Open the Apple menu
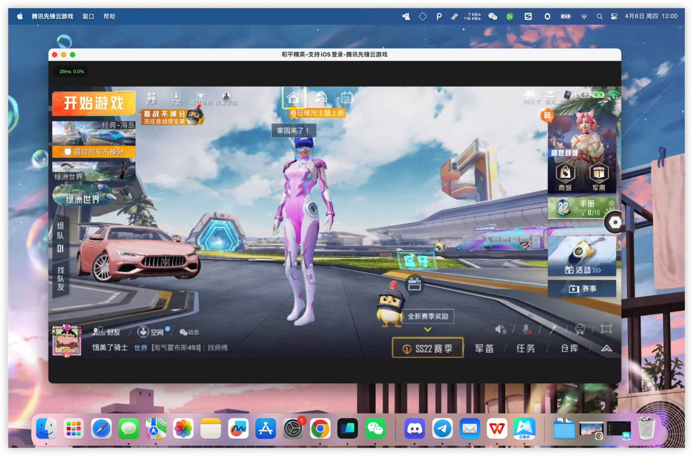The height and width of the screenshot is (456, 693). tap(20, 16)
